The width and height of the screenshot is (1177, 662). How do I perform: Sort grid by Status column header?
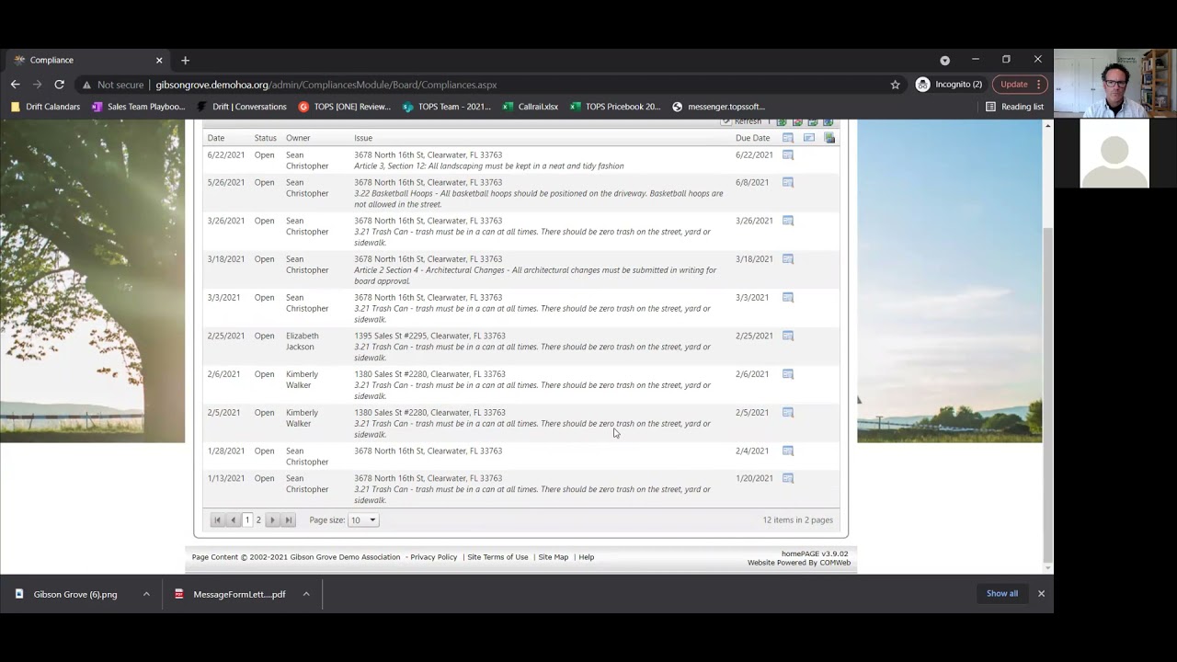265,138
